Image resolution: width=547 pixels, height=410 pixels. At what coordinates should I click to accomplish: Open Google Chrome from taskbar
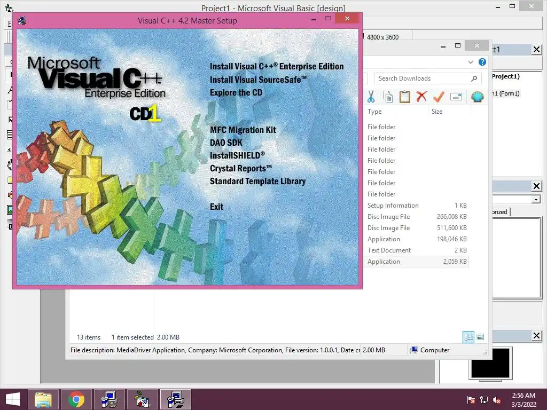point(76,399)
